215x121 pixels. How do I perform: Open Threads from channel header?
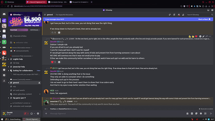(x=170, y=15)
